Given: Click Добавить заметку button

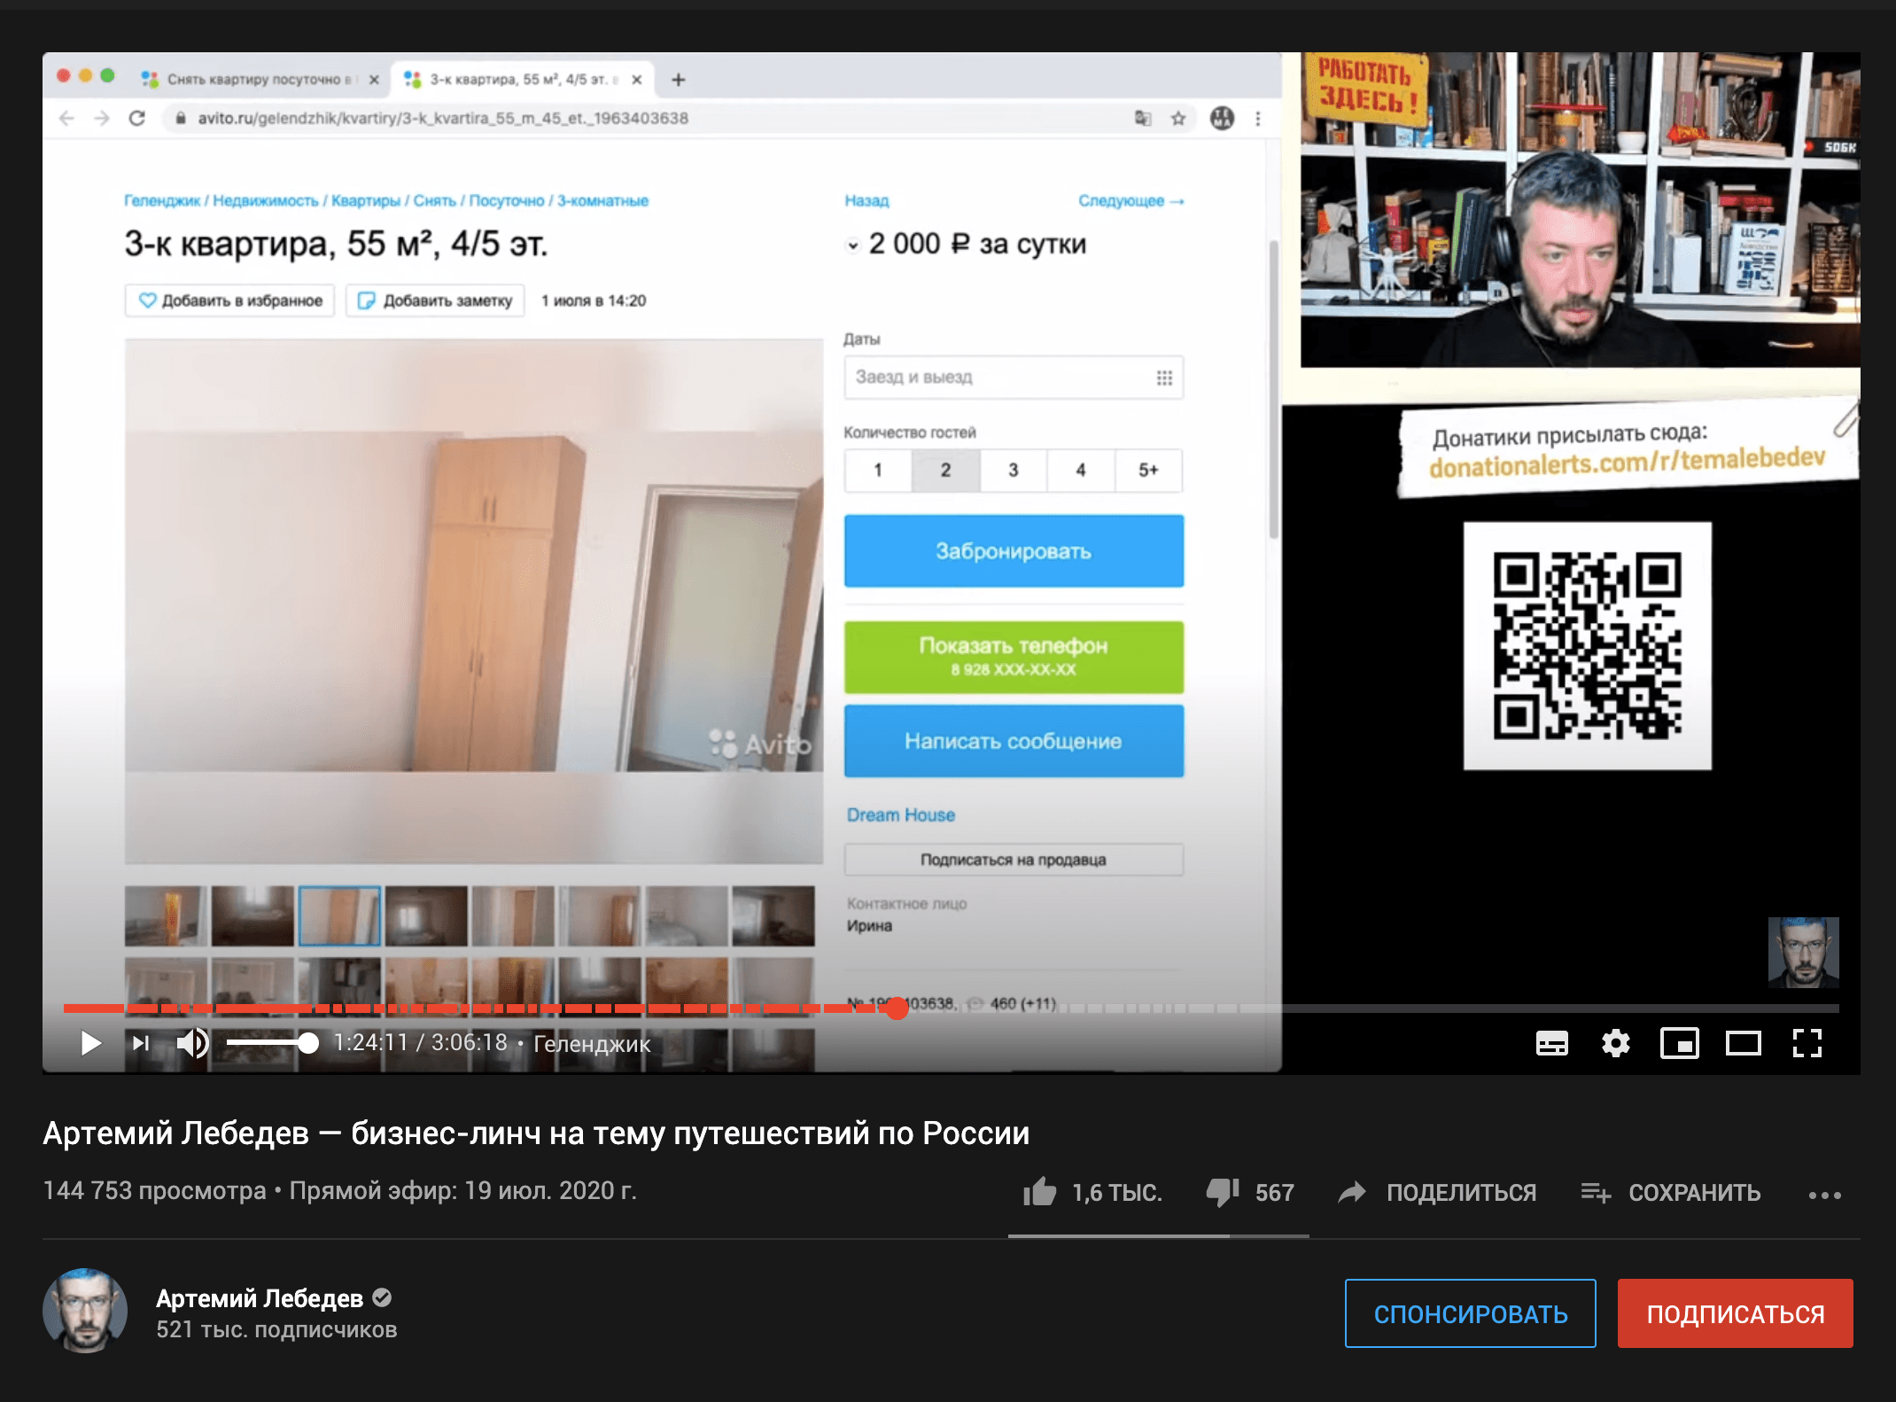Looking at the screenshot, I should pyautogui.click(x=435, y=300).
